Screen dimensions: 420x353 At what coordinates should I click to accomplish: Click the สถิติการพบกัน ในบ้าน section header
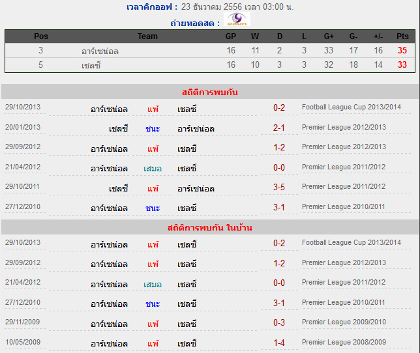(210, 227)
